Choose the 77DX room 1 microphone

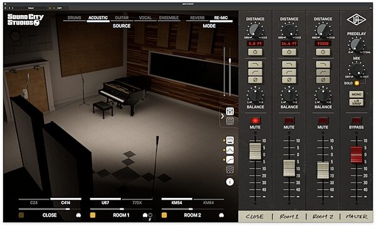(x=137, y=202)
